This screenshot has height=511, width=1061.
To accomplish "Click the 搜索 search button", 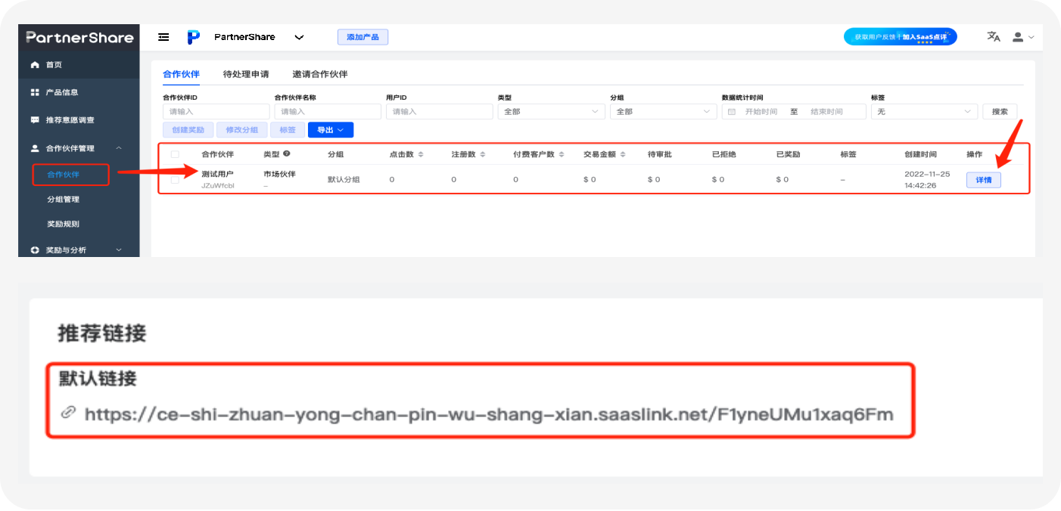I will point(1000,110).
